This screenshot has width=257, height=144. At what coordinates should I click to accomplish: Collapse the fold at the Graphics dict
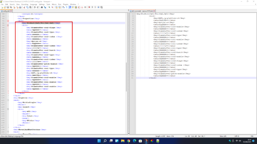tap(8, 100)
